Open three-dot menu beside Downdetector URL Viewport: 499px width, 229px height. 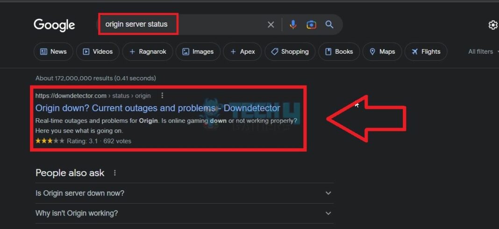162,95
